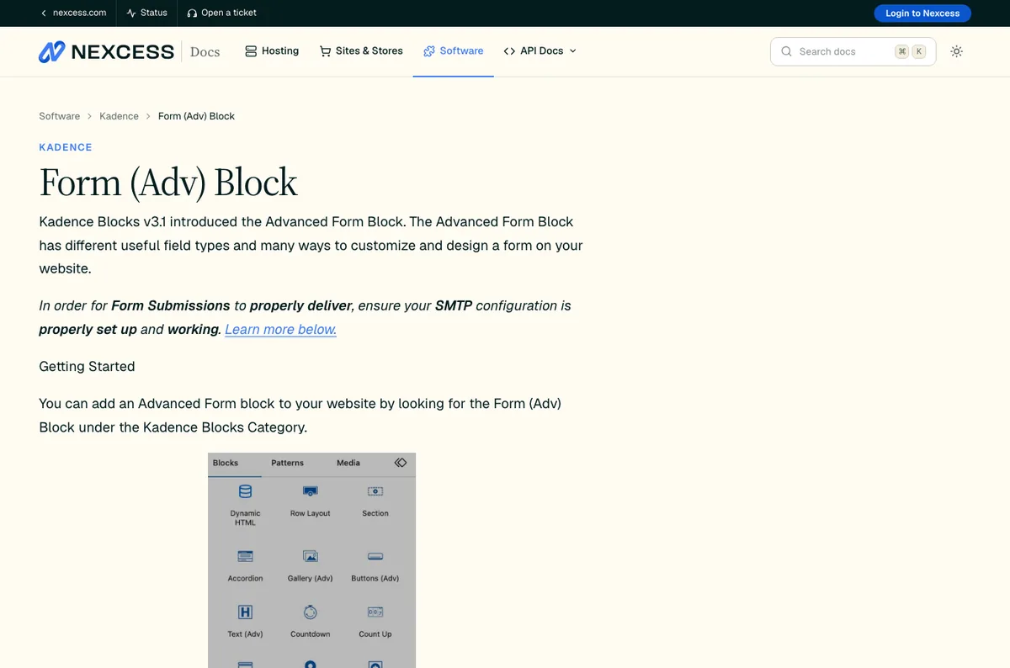The image size is (1010, 668).
Task: Click the Software breadcrumb
Action: [59, 116]
